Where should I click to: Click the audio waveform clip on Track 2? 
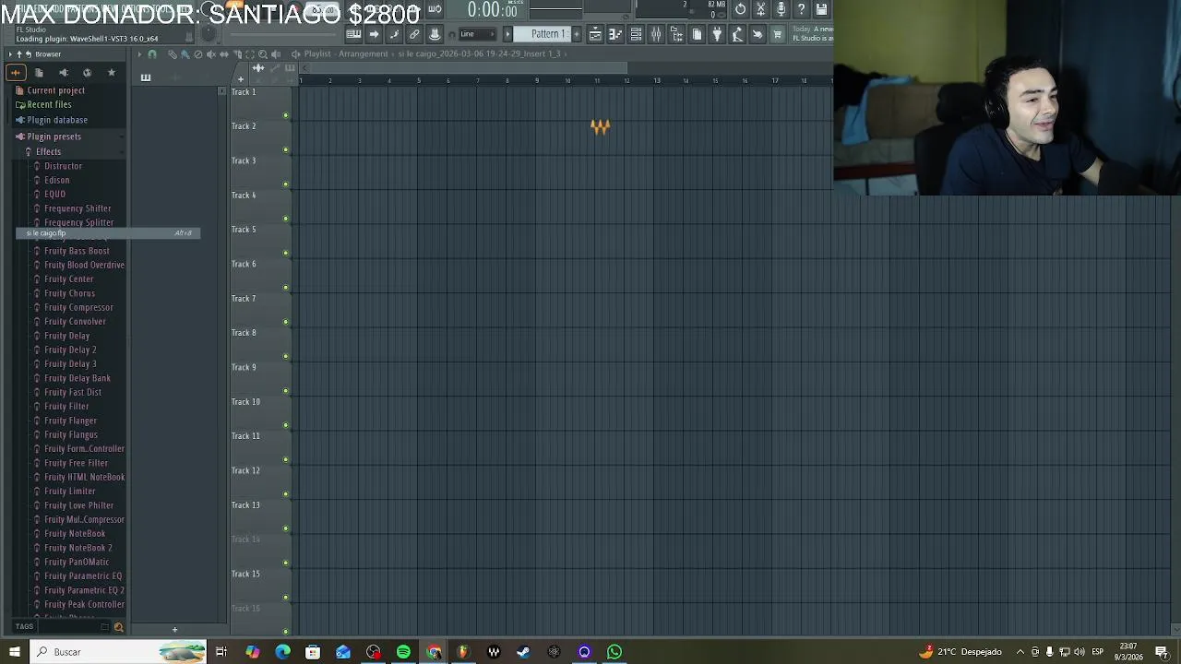point(600,127)
